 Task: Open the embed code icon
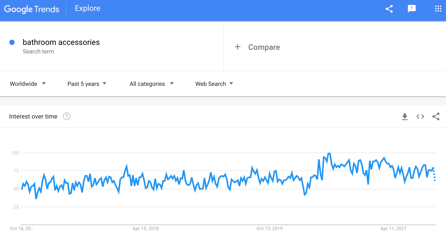point(420,117)
